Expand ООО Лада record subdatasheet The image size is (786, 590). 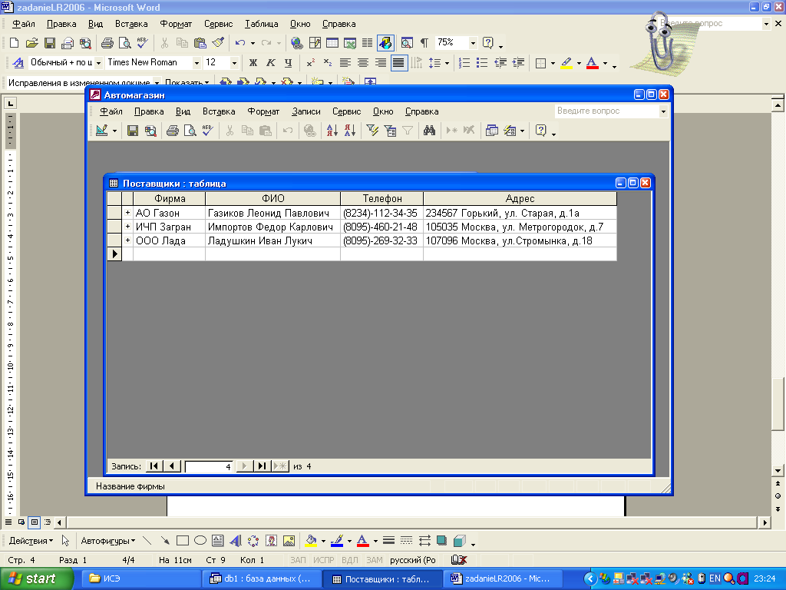[128, 240]
